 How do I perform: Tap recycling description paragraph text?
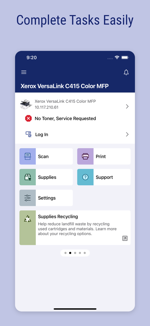[x=77, y=229]
